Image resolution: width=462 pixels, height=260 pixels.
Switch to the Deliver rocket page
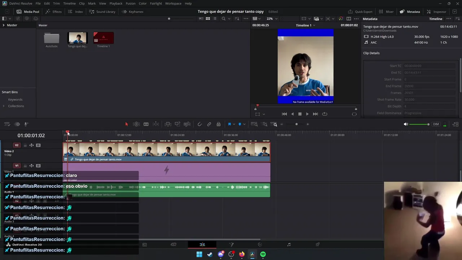[x=318, y=244]
